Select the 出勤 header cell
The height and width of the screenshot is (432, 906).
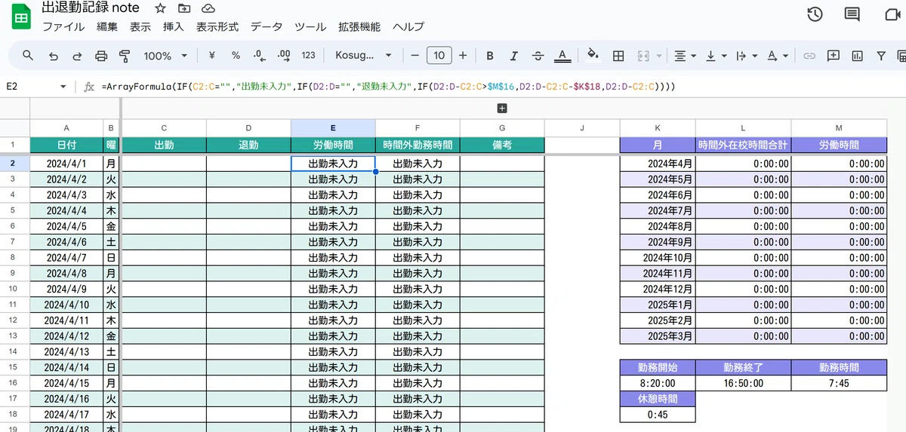click(164, 145)
